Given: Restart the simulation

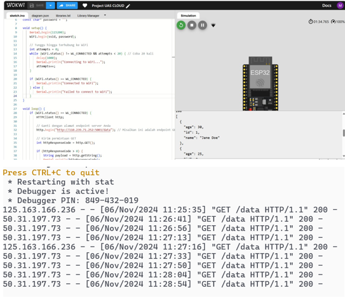Looking at the screenshot, I should 181,25.
